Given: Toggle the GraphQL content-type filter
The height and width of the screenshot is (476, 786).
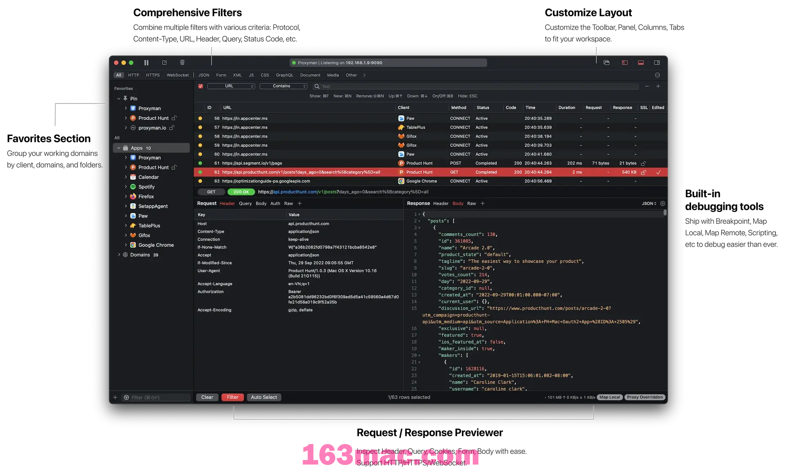Looking at the screenshot, I should (285, 75).
